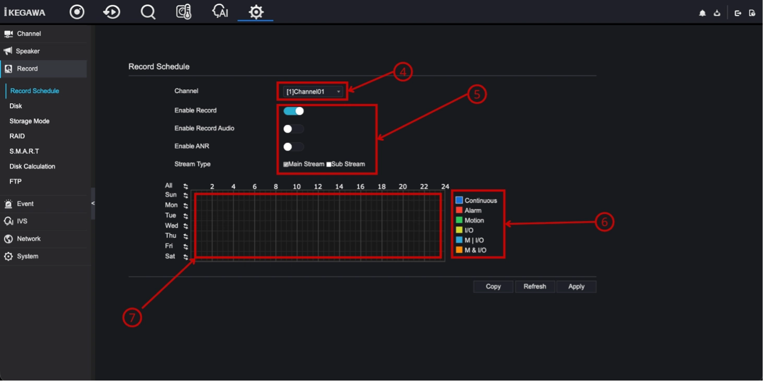This screenshot has height=382, width=765.
Task: Open the Storage Mode submenu item
Action: point(30,121)
